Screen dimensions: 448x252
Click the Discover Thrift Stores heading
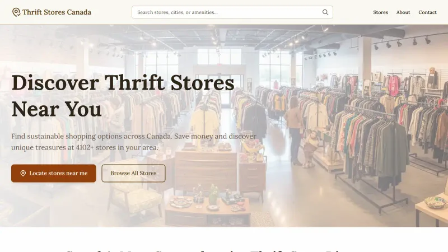(123, 82)
